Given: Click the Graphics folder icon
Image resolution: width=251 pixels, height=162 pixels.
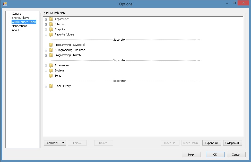Looking at the screenshot, I should coord(51,29).
